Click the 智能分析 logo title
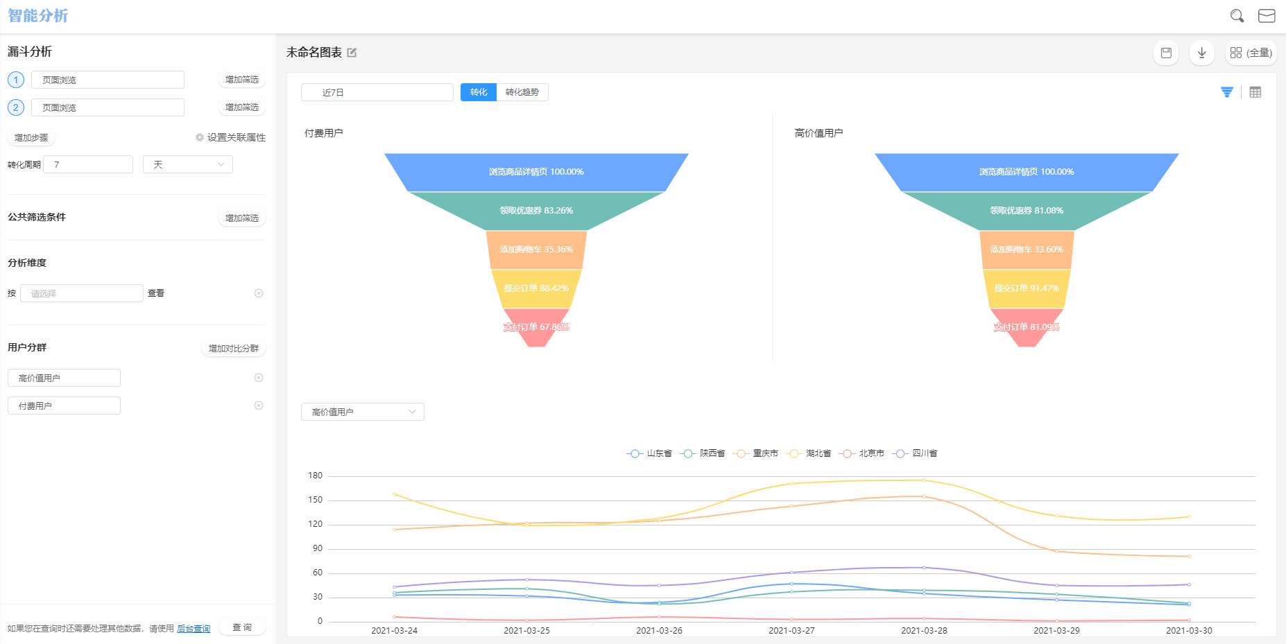Viewport: 1286px width, 644px height. (38, 15)
